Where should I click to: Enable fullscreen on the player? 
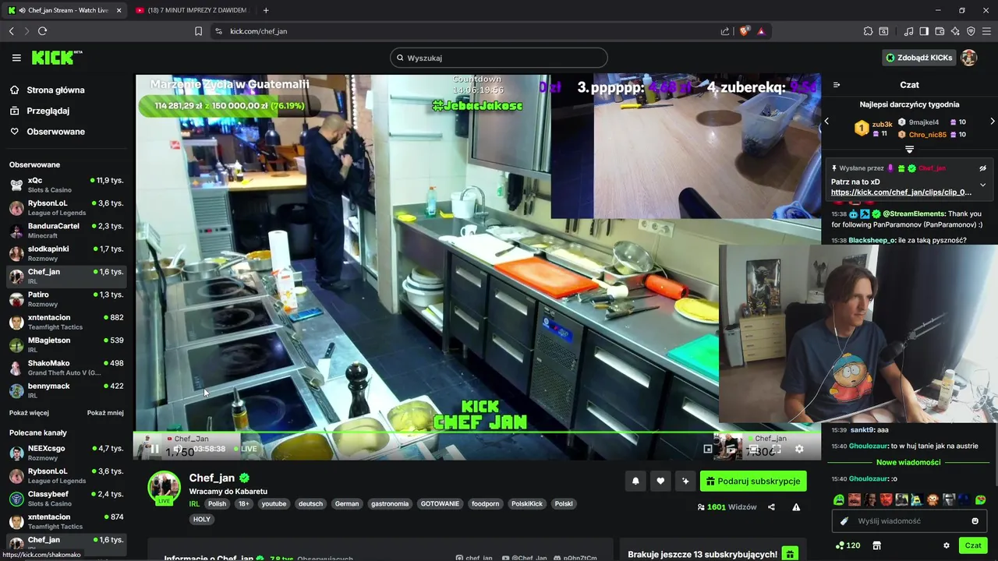click(x=776, y=449)
